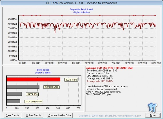Open Compare Another Drive
The width and height of the screenshot is (163, 119).
[60, 115]
